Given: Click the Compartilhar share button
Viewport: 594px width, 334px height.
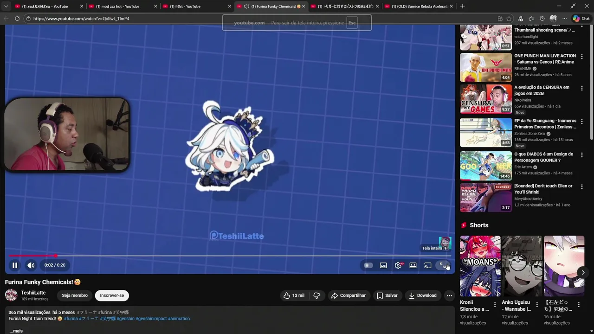Looking at the screenshot, I should click(x=349, y=295).
